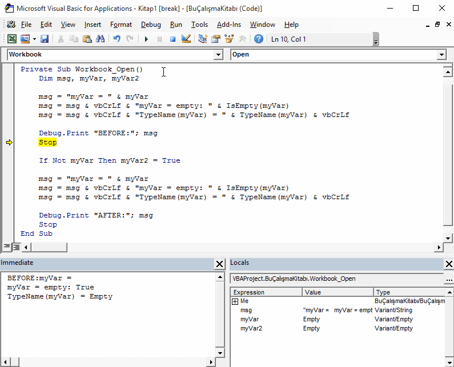Open the Project Explorer icon

[202, 39]
